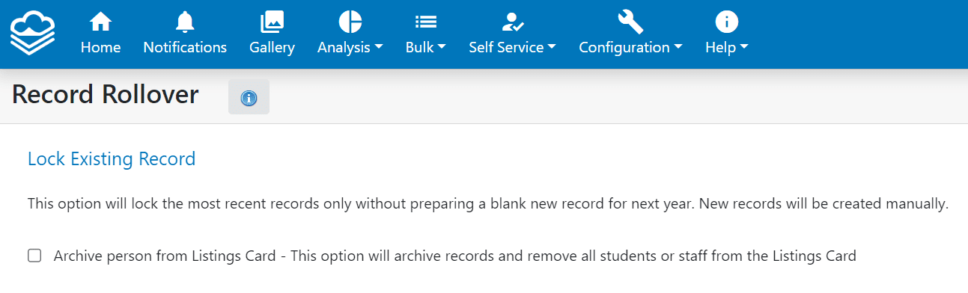Expand the Configuration dropdown menu
This screenshot has height=293, width=968.
630,47
